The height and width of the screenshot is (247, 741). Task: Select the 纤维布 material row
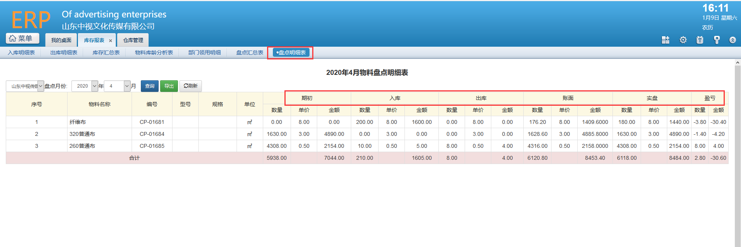click(367, 122)
